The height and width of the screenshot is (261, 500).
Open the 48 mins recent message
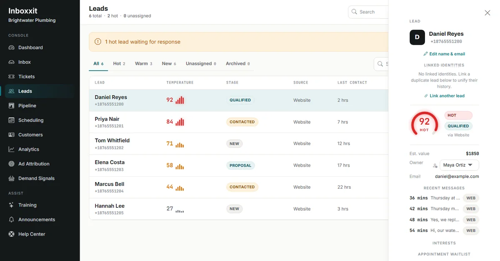point(444,219)
